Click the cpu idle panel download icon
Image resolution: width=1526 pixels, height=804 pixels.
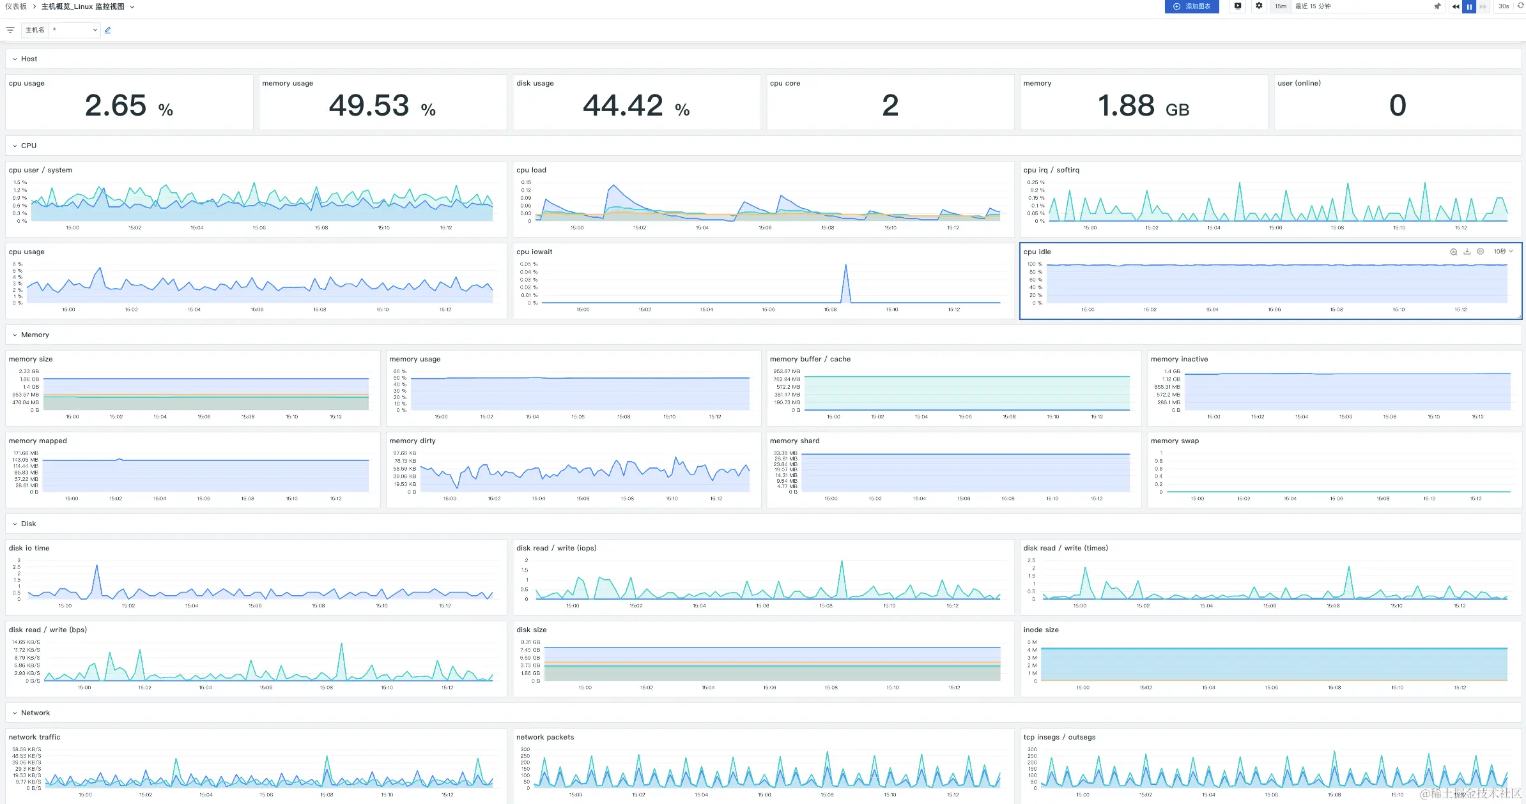[1467, 252]
